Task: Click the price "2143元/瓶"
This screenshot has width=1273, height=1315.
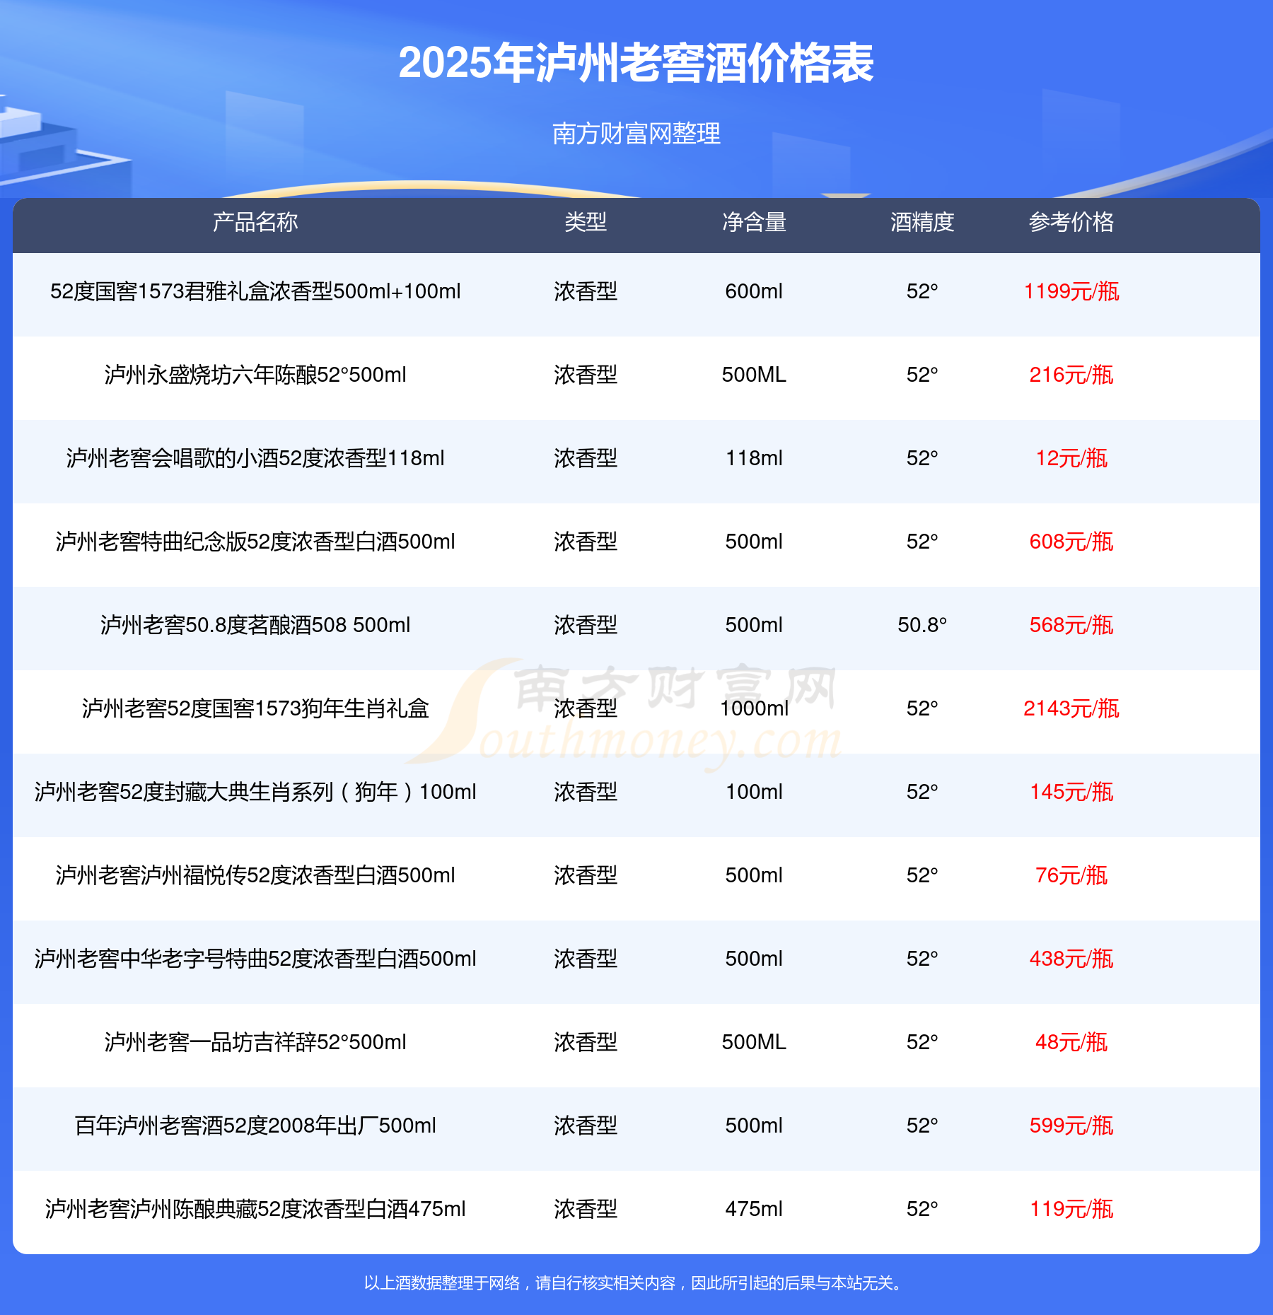Action: click(1071, 708)
